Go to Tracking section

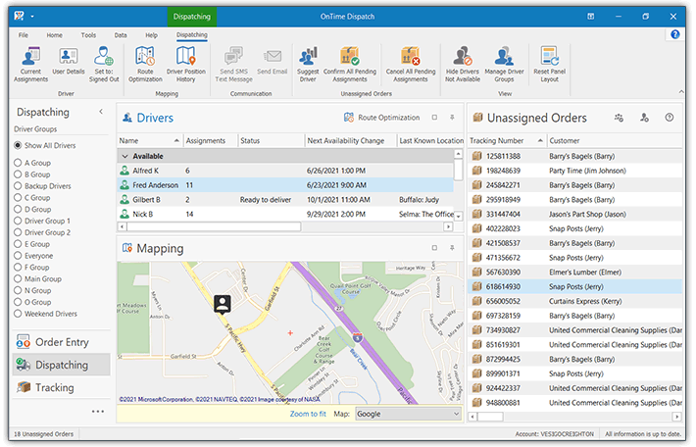pyautogui.click(x=61, y=387)
